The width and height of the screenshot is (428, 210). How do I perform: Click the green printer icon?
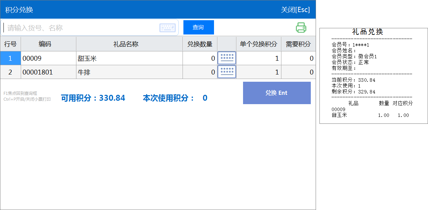(x=301, y=28)
